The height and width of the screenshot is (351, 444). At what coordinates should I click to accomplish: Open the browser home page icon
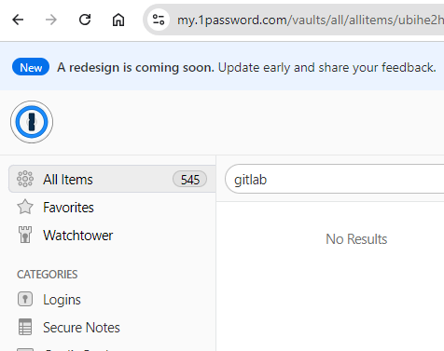[x=118, y=20]
